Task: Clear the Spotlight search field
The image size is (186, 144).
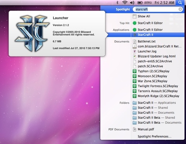Action: [180, 9]
